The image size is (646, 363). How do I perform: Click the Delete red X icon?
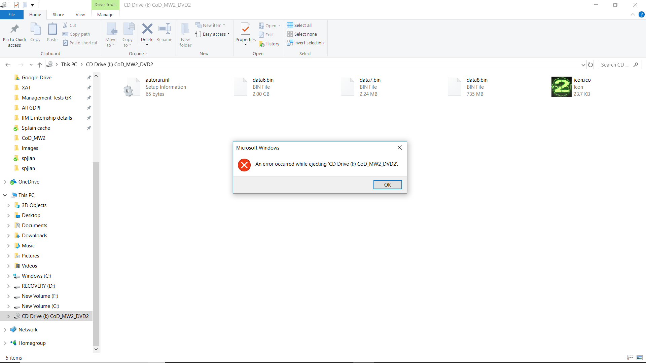pyautogui.click(x=147, y=29)
